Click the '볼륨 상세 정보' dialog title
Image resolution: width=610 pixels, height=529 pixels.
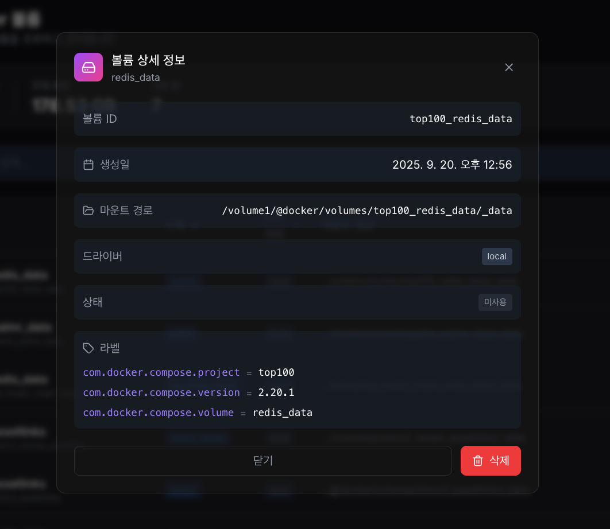pyautogui.click(x=148, y=61)
